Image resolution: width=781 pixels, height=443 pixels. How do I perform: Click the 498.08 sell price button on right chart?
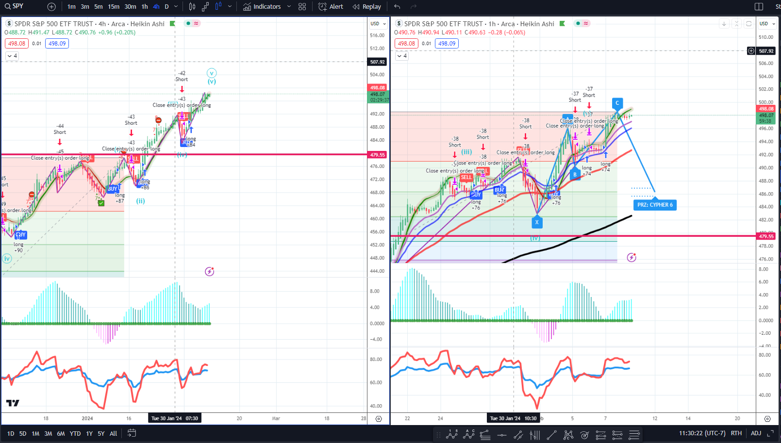click(406, 43)
